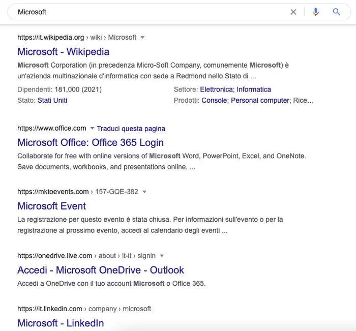Submit search using the magnifying glass icon
The width and height of the screenshot is (356, 331).
[336, 12]
